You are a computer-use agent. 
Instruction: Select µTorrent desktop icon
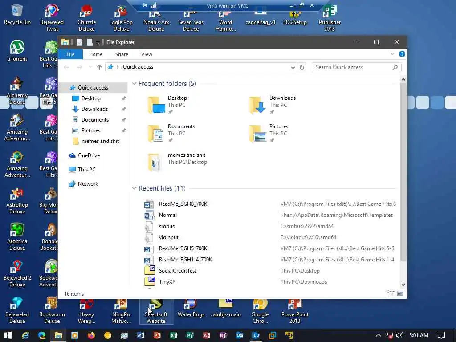[17, 51]
